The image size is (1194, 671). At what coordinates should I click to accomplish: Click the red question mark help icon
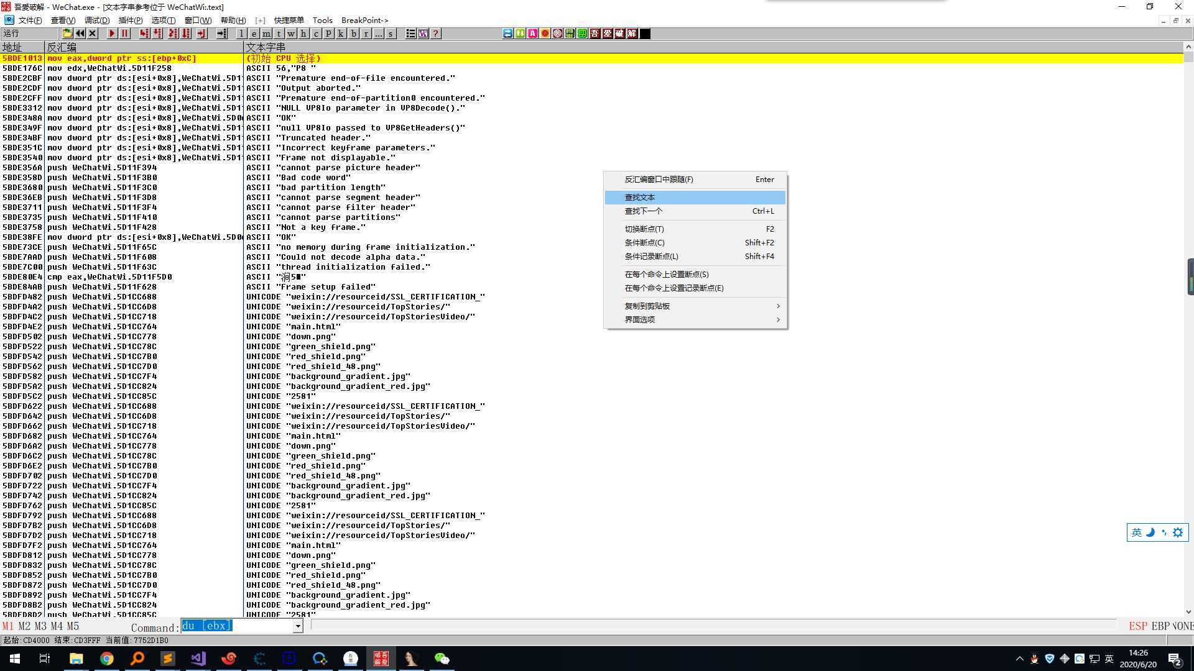[x=436, y=34]
